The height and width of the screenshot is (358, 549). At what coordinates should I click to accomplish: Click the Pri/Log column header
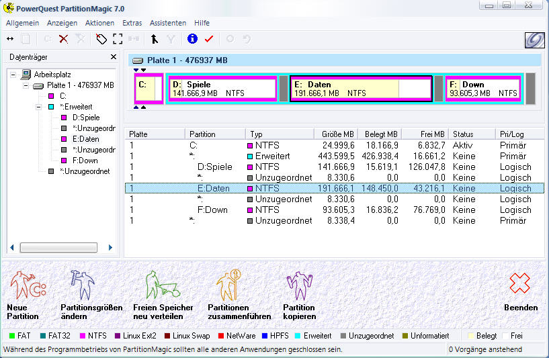click(x=520, y=134)
